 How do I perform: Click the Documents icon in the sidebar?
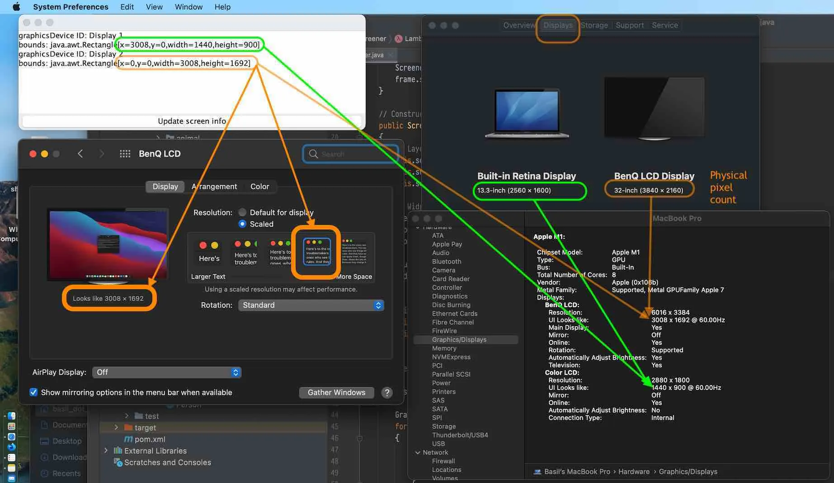pyautogui.click(x=44, y=425)
